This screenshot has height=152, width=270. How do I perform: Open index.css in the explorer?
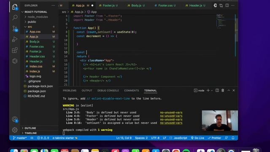(x=36, y=66)
